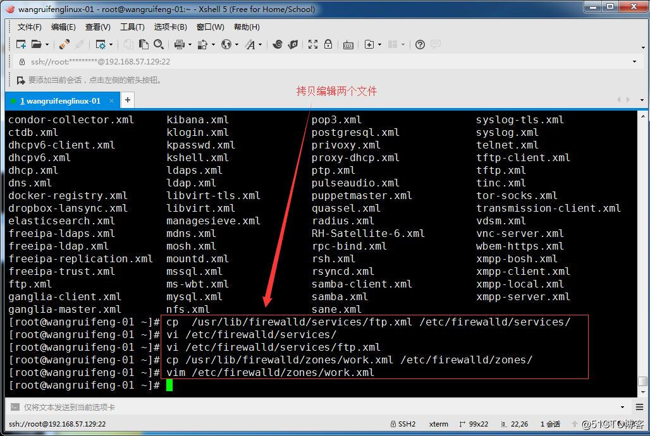
Task: Open Find with the magnifier icon
Action: tap(158, 44)
